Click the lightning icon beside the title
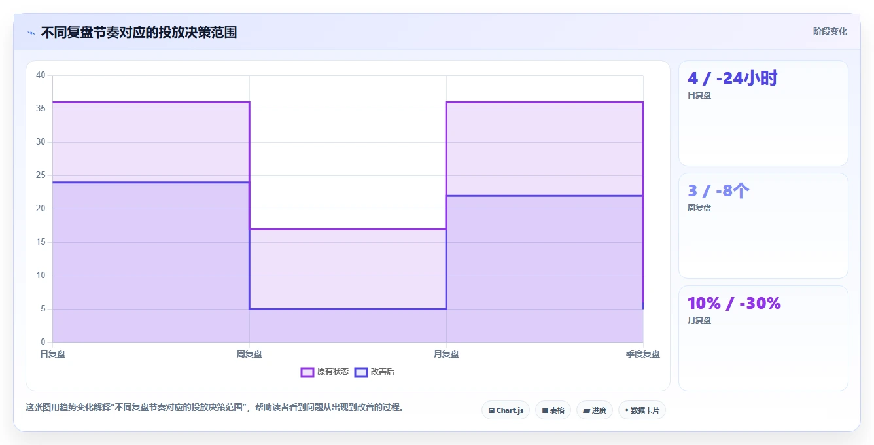The image size is (874, 445). coord(31,32)
